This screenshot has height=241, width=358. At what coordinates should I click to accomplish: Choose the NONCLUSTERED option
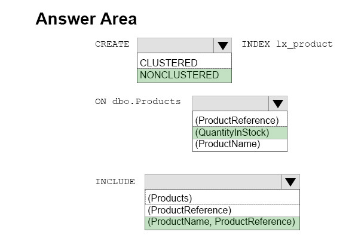point(184,75)
